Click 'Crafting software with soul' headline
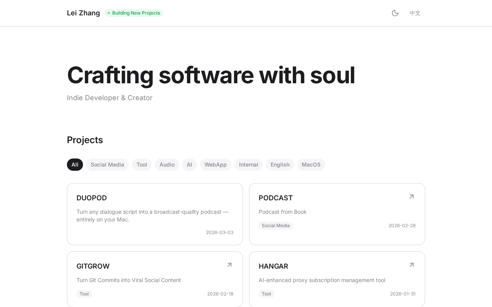This screenshot has width=492, height=307. [211, 76]
